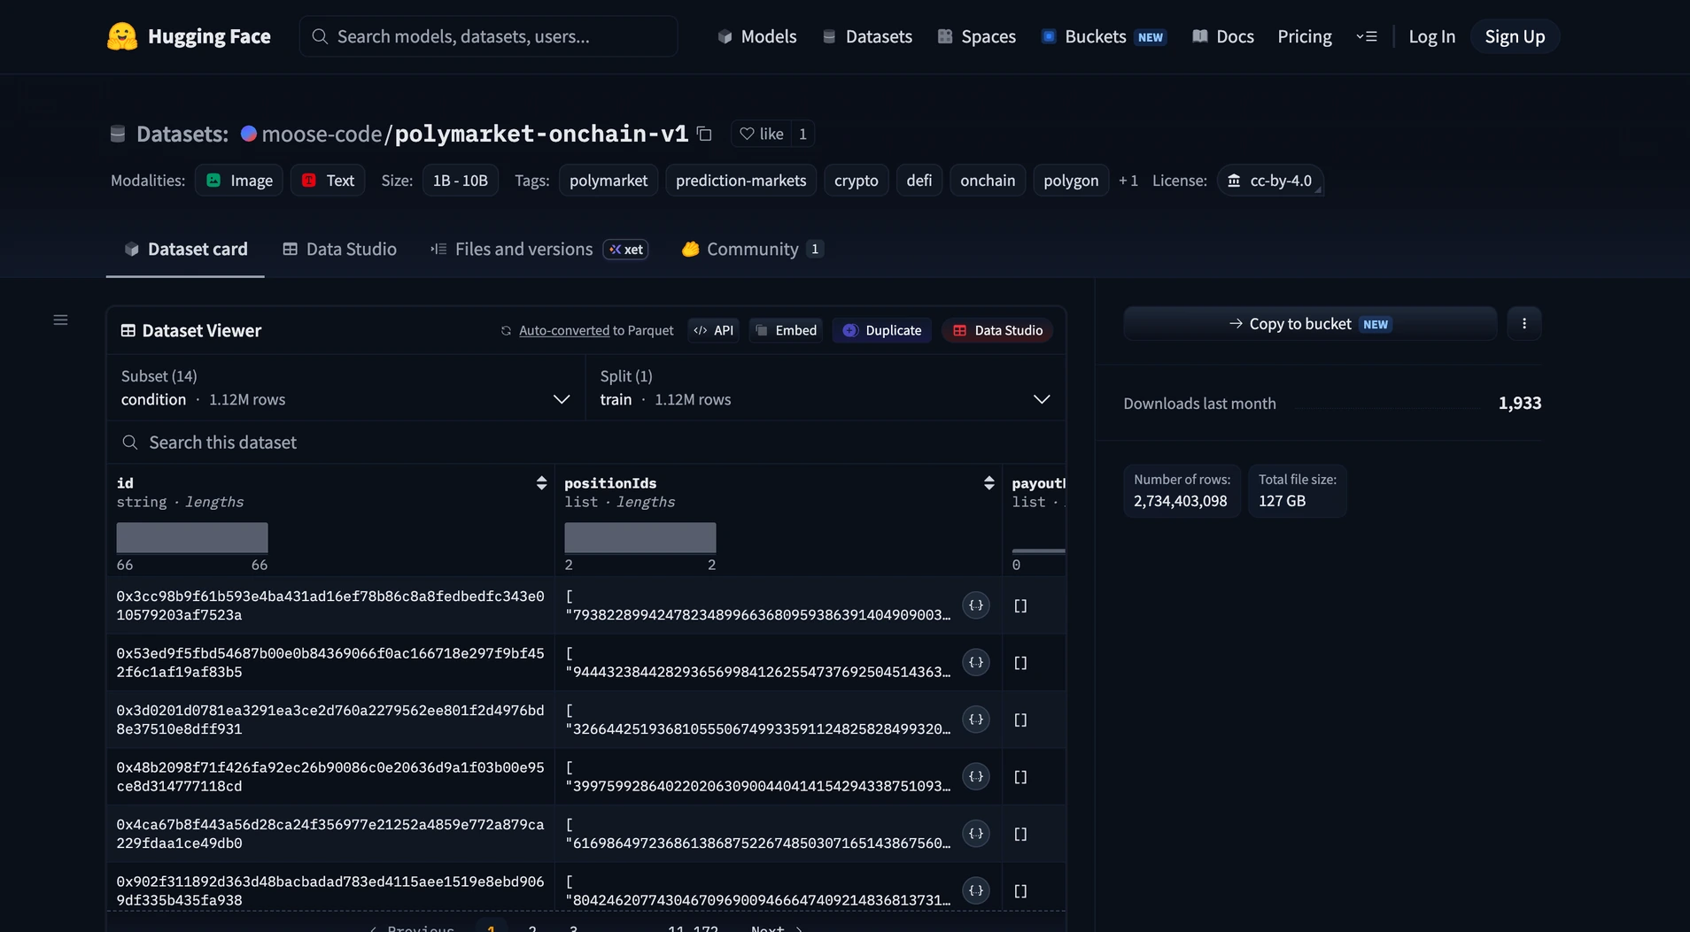The height and width of the screenshot is (932, 1690).
Task: Click the polymarket tag
Action: tap(609, 181)
